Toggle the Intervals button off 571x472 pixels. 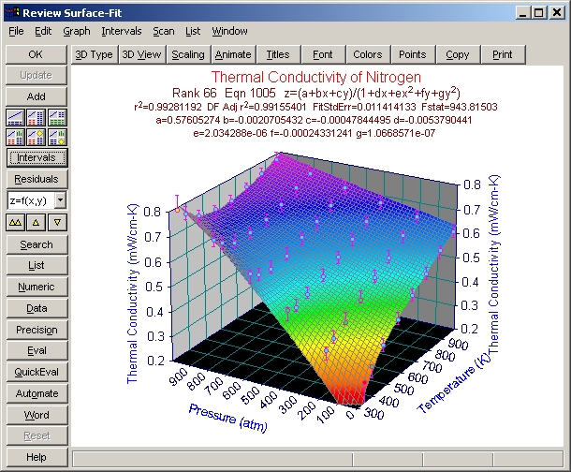tap(36, 157)
